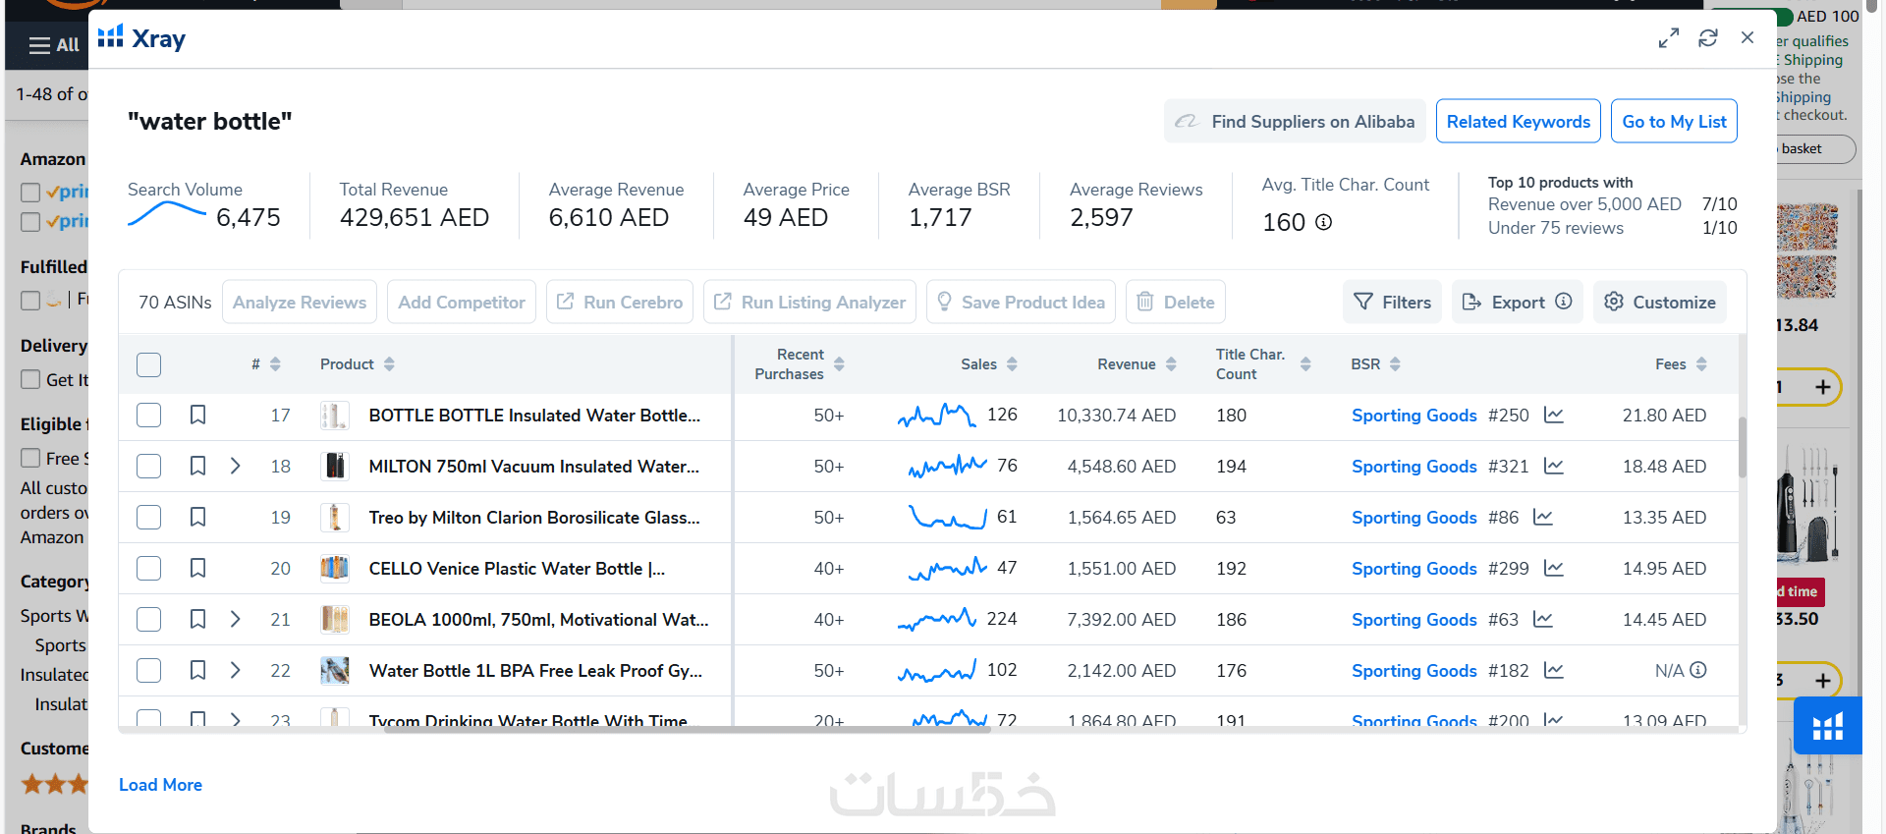Click Run Listing Analyzer button
Screen dimensions: 1886x834
(809, 302)
